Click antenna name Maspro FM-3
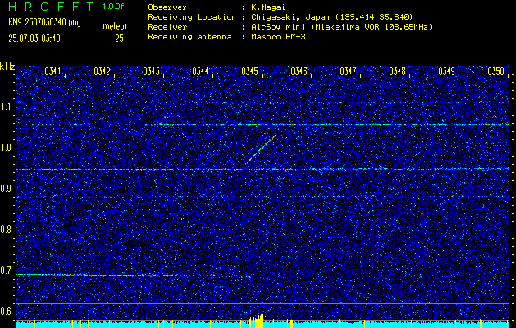The width and height of the screenshot is (516, 328). (x=278, y=37)
